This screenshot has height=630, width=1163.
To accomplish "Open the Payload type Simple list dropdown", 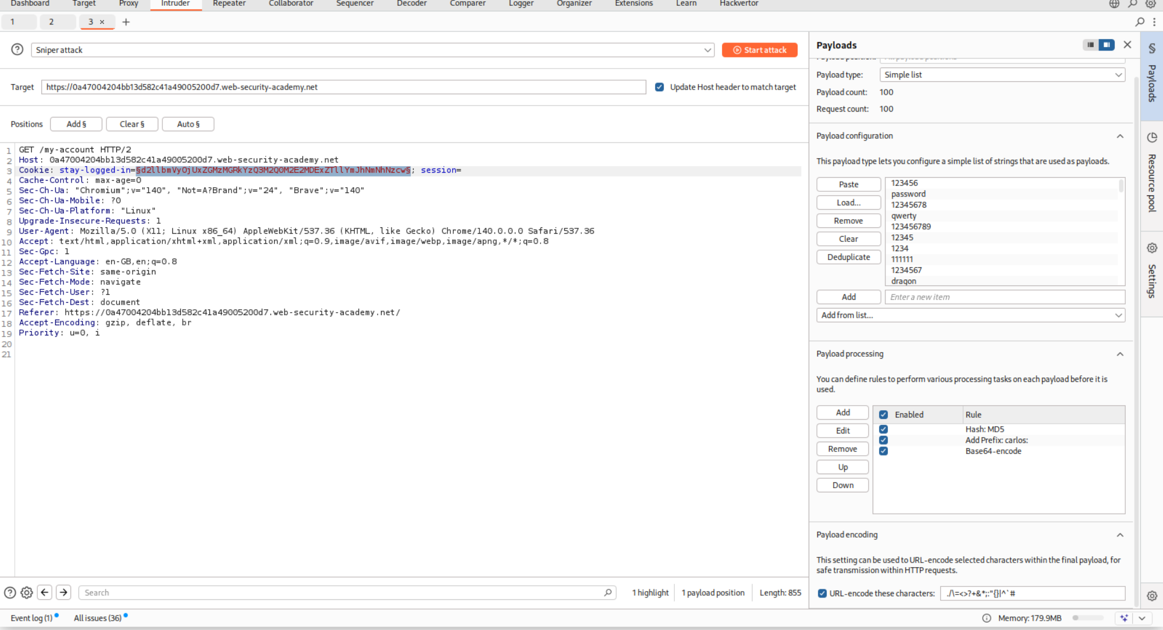I will click(x=1002, y=75).
